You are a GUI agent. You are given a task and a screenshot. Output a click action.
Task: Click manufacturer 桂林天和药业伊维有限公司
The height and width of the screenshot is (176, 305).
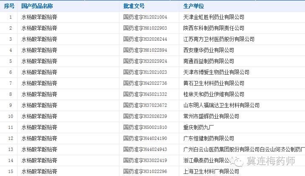[214, 94]
